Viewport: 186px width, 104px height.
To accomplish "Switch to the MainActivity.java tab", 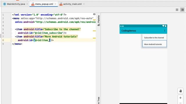I will [16, 4].
